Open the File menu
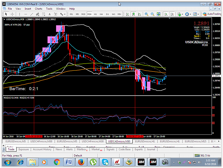 point(10,9)
